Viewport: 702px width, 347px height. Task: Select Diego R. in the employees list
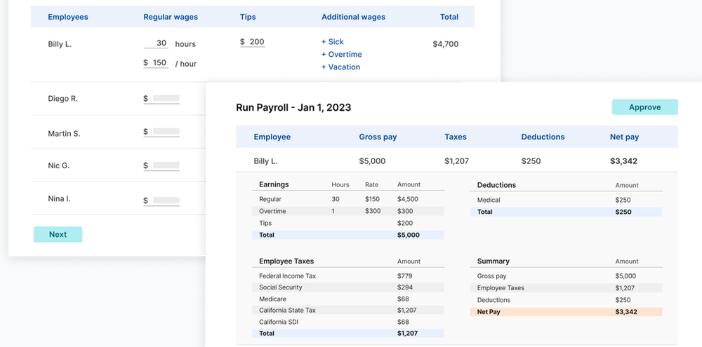[x=62, y=98]
